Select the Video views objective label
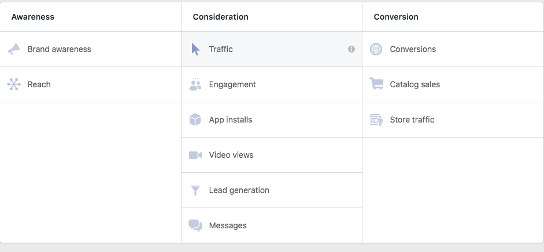The width and height of the screenshot is (544, 252). pos(231,155)
